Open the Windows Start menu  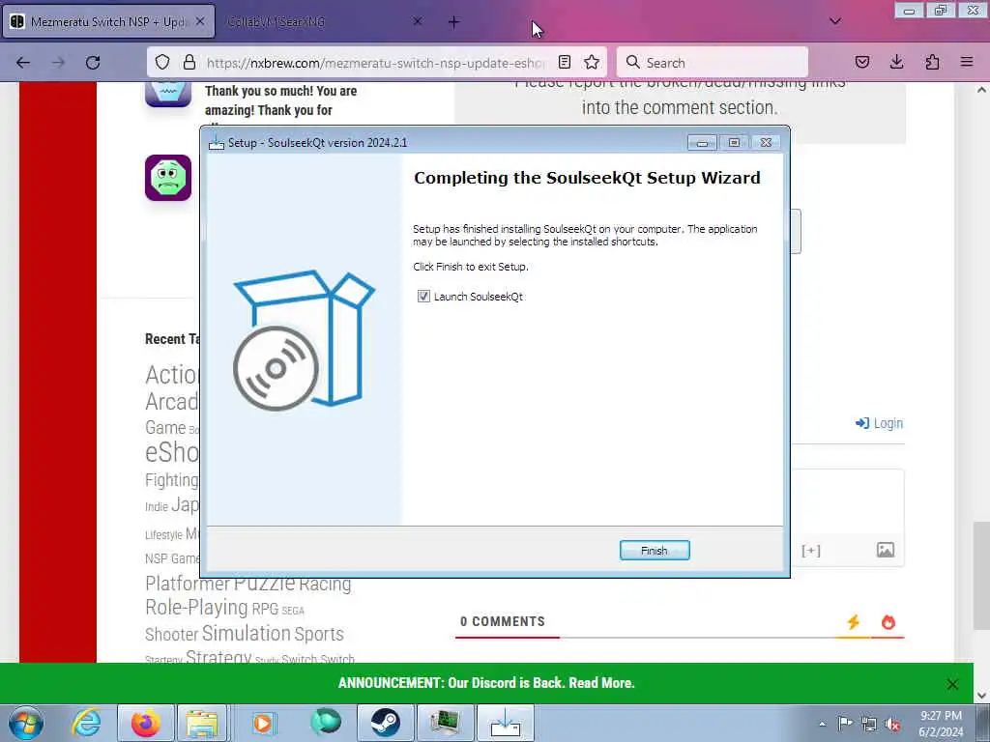[26, 723]
